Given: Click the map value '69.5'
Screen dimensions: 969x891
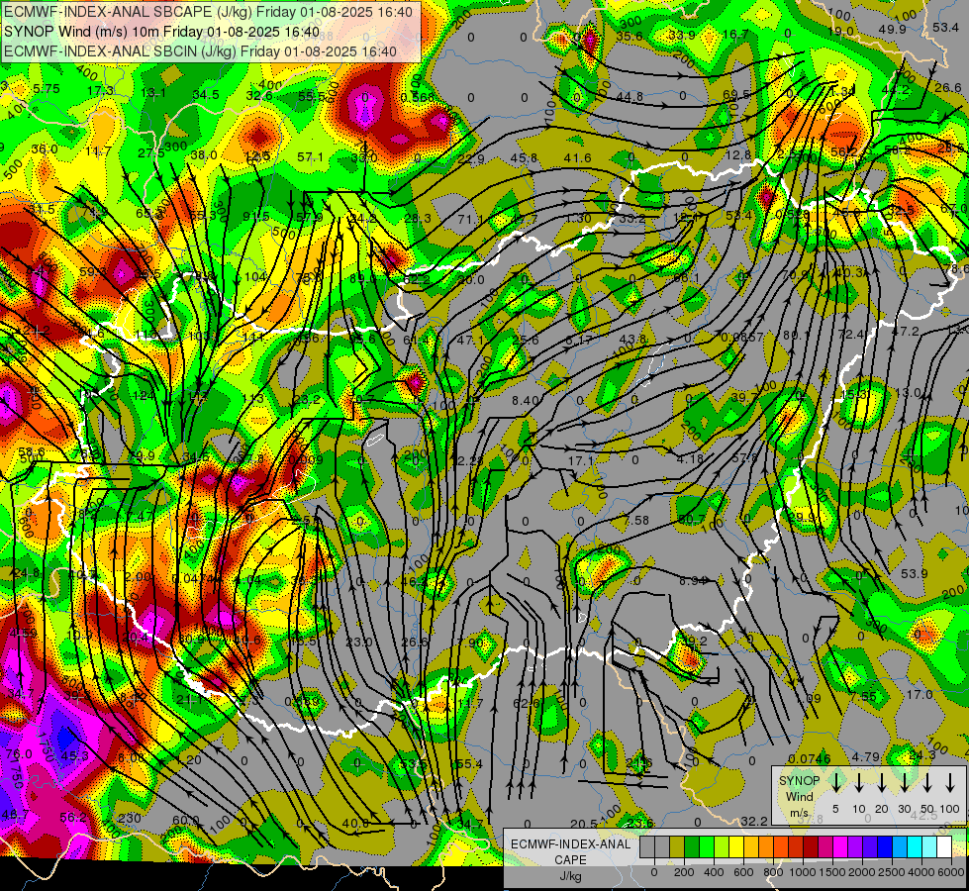Looking at the screenshot, I should click(736, 95).
